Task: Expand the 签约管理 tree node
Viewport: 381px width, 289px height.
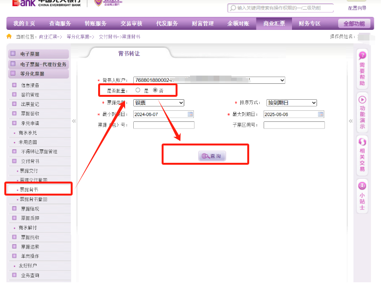Action: tap(14, 94)
